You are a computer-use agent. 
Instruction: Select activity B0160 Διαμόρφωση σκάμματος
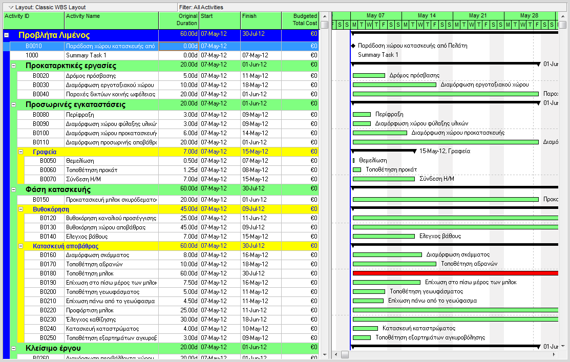pyautogui.click(x=172, y=255)
